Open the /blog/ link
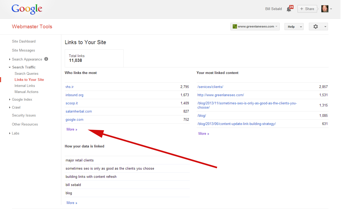 point(202,115)
